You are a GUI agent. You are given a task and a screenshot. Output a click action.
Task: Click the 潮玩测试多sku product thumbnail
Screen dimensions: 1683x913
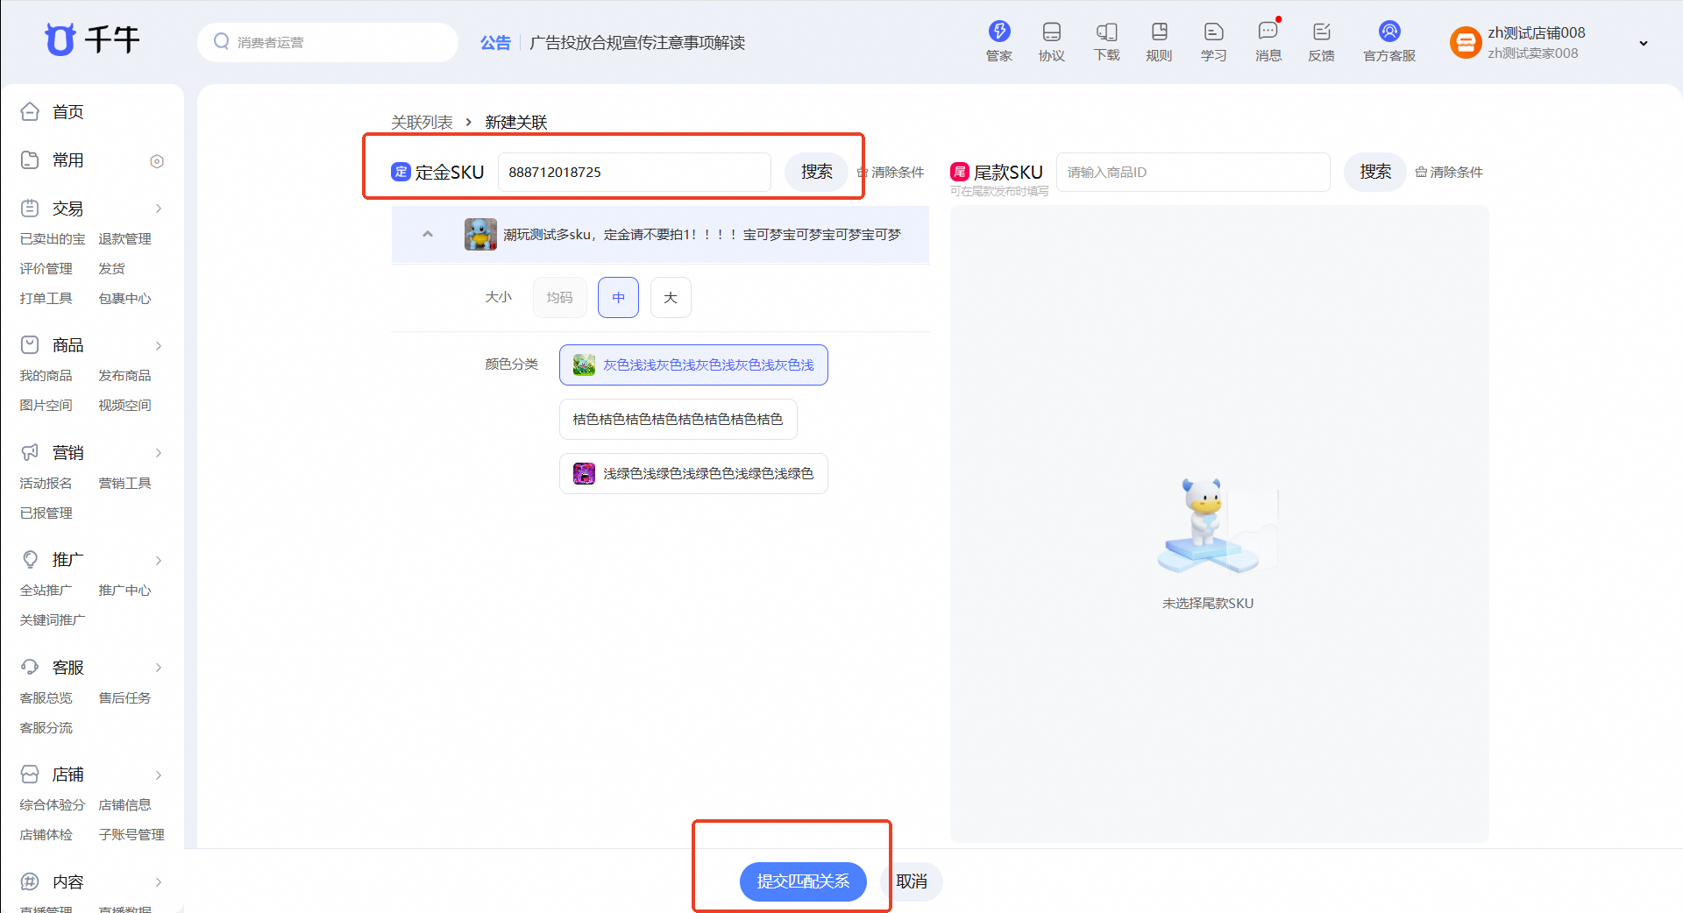tap(480, 235)
